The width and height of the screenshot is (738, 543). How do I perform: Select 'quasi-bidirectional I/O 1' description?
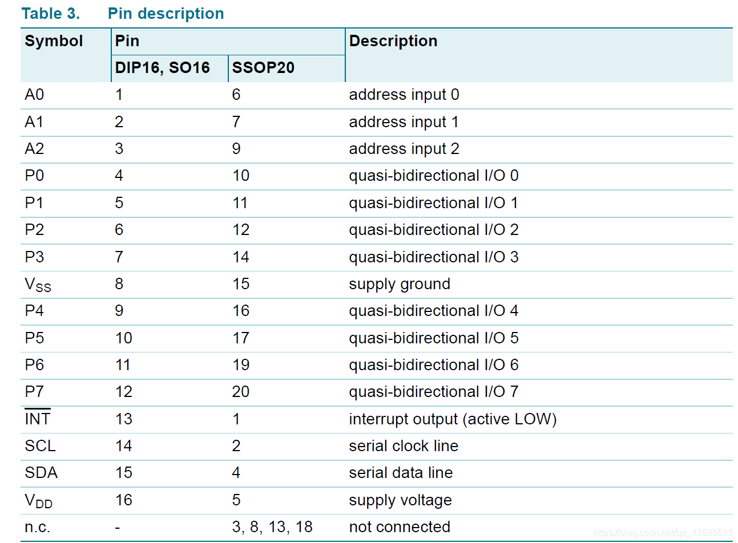pos(434,203)
